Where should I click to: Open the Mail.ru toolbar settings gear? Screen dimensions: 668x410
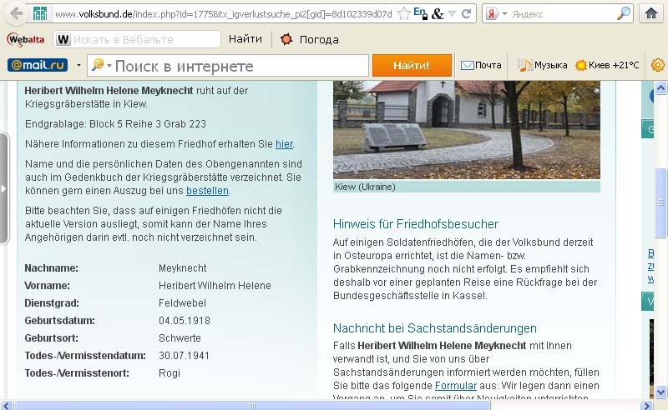pyautogui.click(x=658, y=65)
